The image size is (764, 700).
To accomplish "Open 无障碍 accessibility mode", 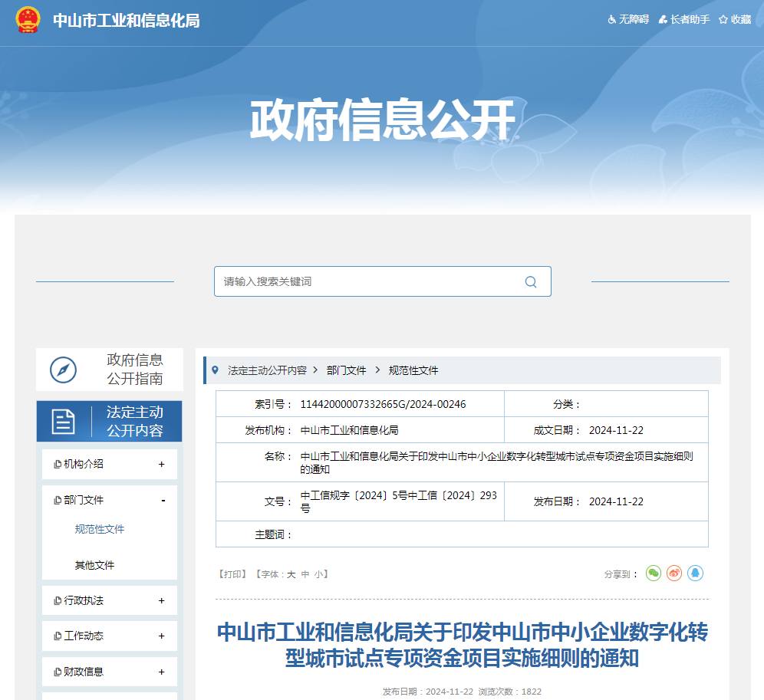I will [628, 20].
